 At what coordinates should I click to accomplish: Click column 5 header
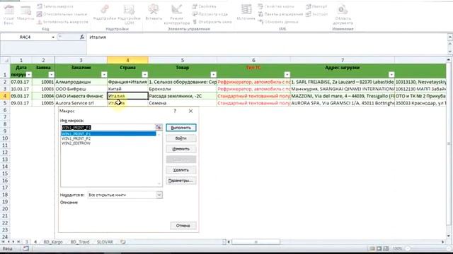pos(183,60)
